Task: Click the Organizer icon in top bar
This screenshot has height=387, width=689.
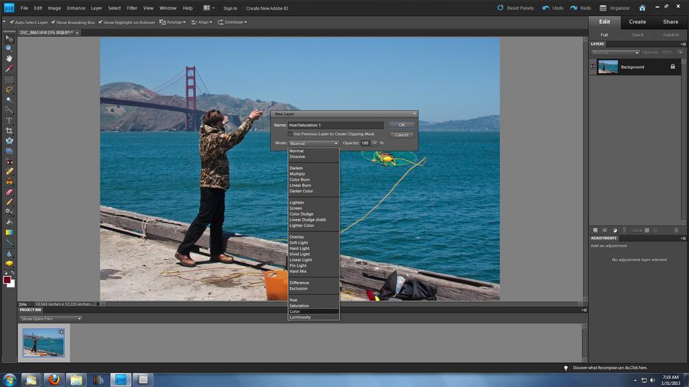Action: (603, 8)
